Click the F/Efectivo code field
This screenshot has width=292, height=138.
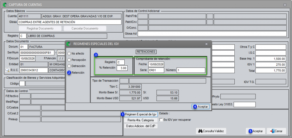(25, 96)
